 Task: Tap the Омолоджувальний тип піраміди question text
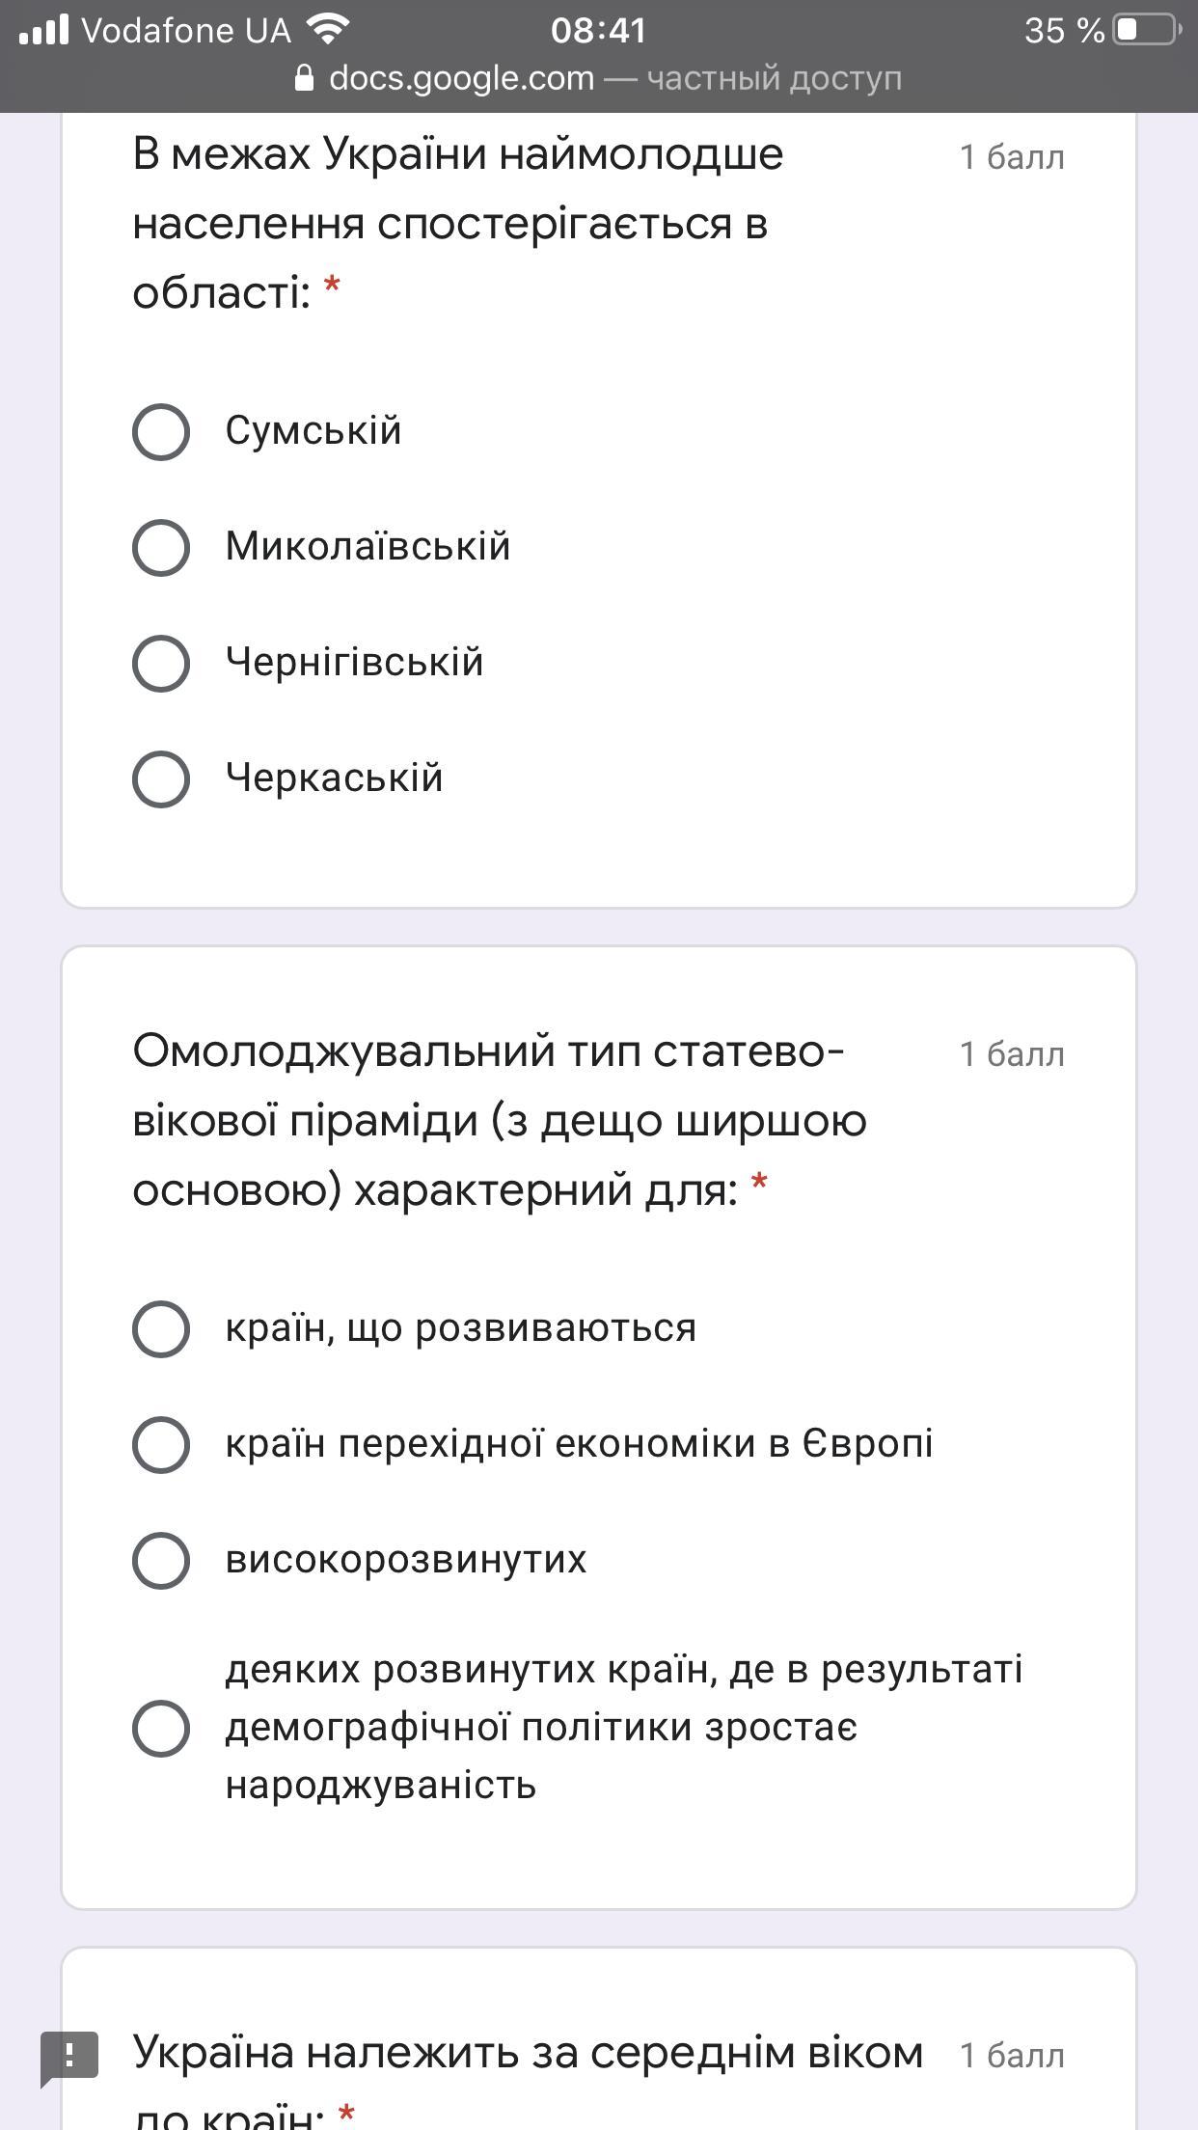(x=499, y=1120)
